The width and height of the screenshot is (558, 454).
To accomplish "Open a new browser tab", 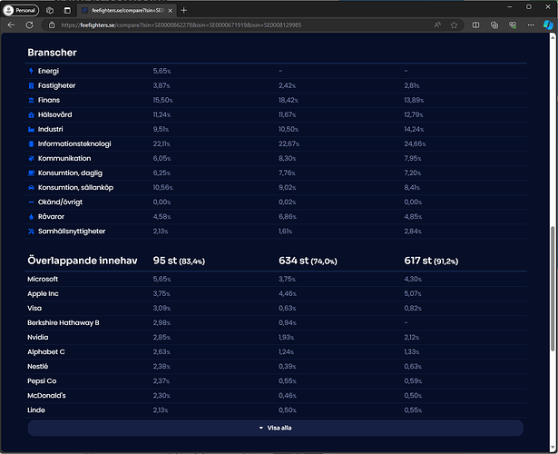I will point(184,9).
